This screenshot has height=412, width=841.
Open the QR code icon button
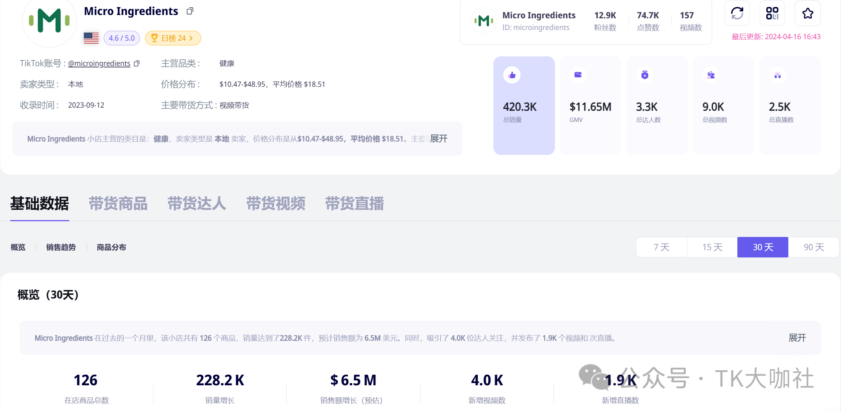(772, 14)
